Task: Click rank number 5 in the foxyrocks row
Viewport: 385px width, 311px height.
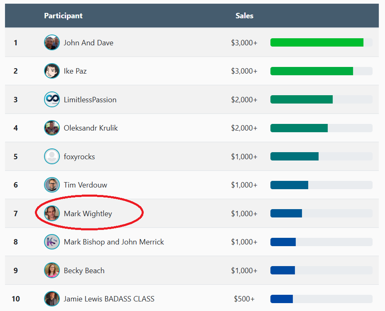Action: 16,156
